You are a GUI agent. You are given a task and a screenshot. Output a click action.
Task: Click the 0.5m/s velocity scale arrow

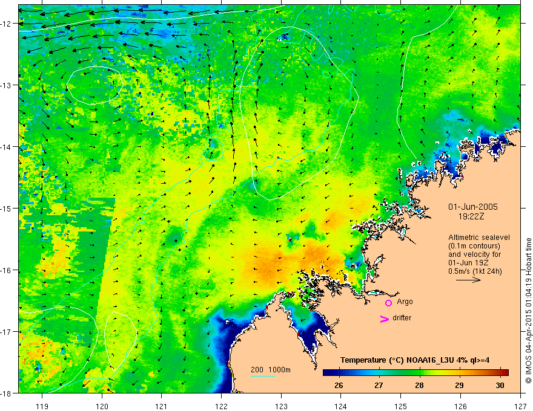(468, 280)
